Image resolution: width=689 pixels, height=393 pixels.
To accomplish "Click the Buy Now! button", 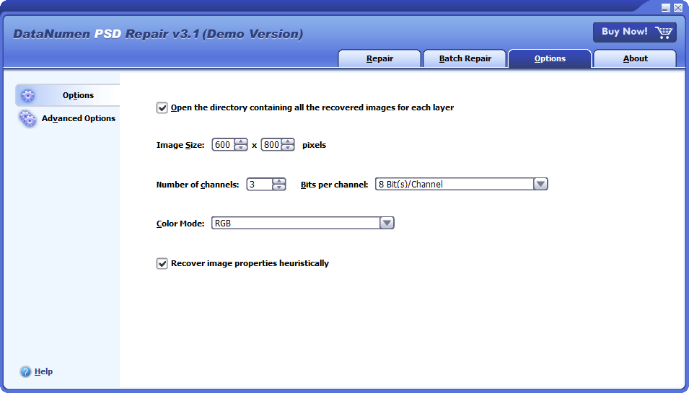I will pyautogui.click(x=634, y=32).
